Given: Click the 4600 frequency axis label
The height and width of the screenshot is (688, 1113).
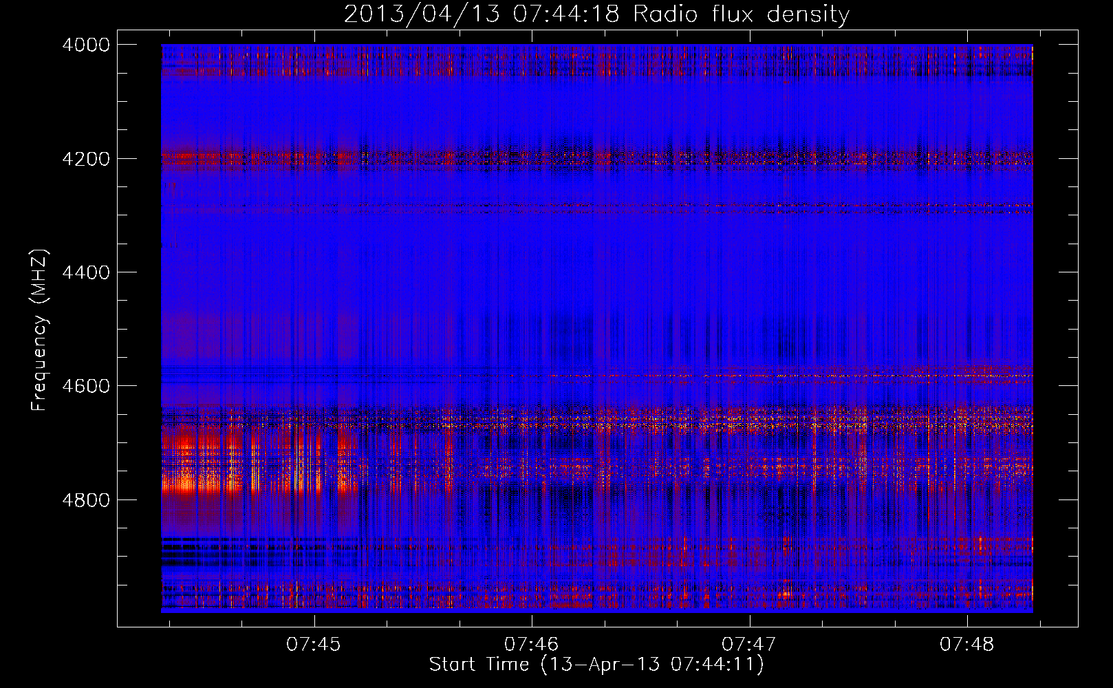Looking at the screenshot, I should (x=86, y=386).
